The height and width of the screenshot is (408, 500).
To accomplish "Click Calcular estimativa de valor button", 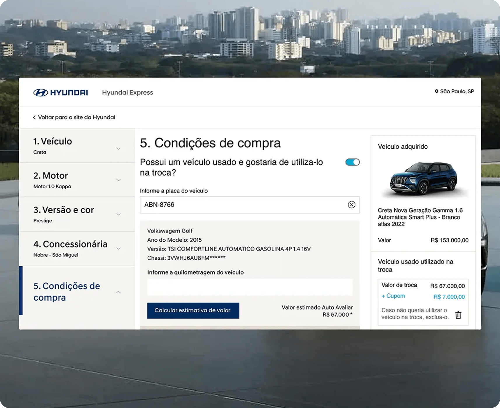I will click(x=193, y=310).
